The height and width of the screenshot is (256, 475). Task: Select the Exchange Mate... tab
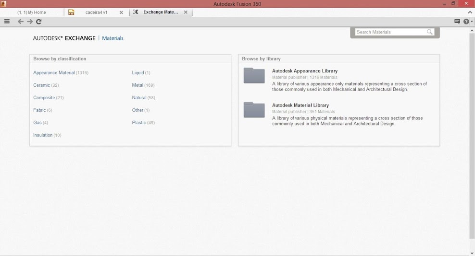161,12
